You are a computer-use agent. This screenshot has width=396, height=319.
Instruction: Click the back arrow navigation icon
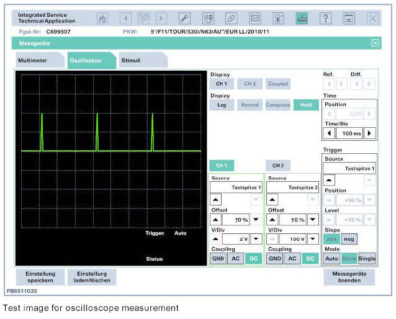tap(126, 18)
